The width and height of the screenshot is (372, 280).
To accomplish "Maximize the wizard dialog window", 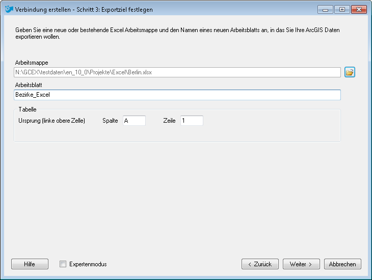I will pyautogui.click(x=342, y=10).
